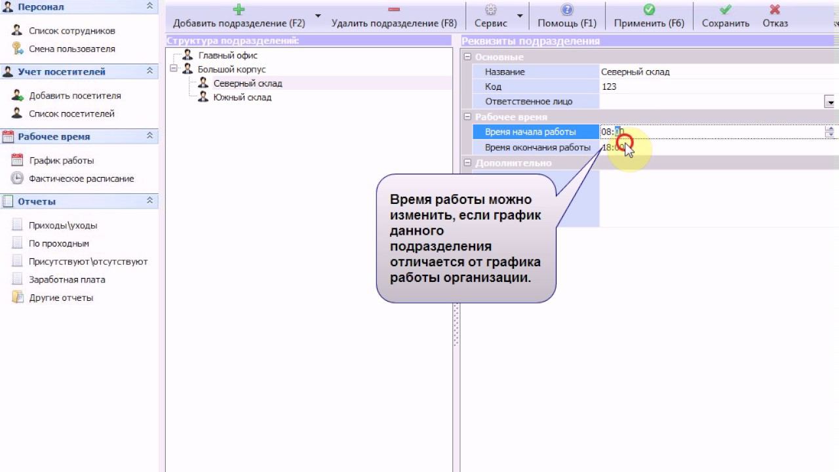Collapse the Отчеты sidebar section
Image resolution: width=839 pixels, height=472 pixels.
point(149,201)
